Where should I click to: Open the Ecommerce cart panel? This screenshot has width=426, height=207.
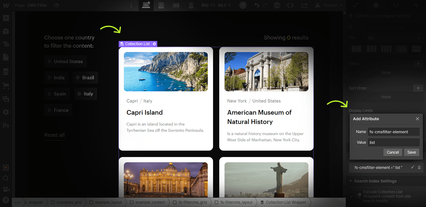pyautogui.click(x=6, y=85)
